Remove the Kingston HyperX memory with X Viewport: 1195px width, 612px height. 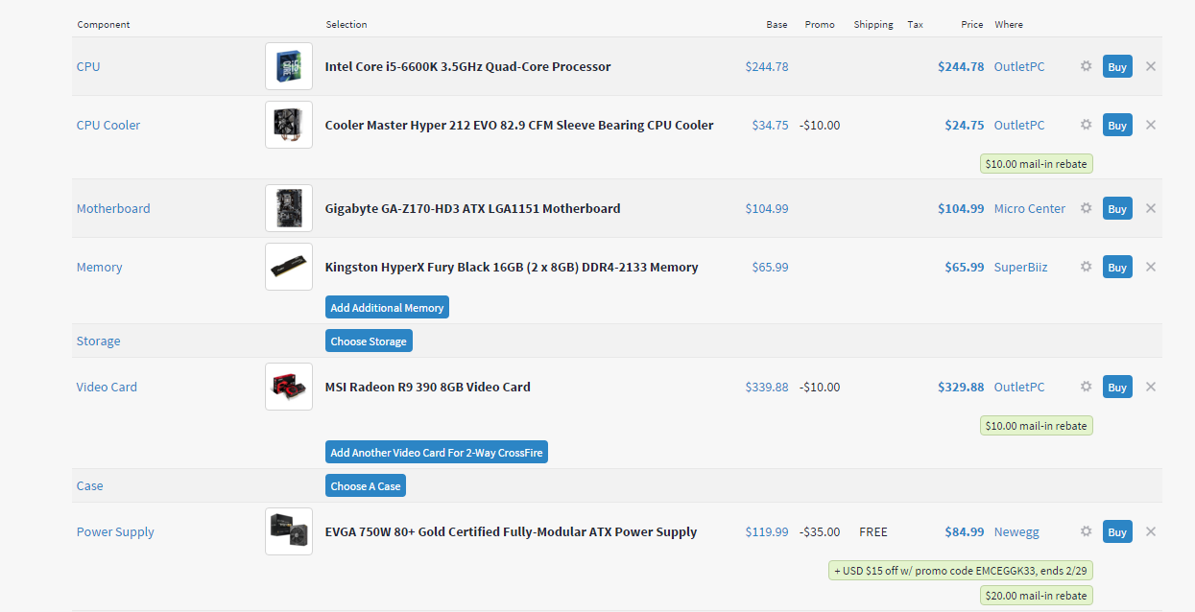1151,267
